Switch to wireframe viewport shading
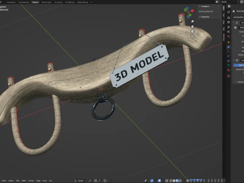The height and width of the screenshot is (183, 244). coord(171,180)
